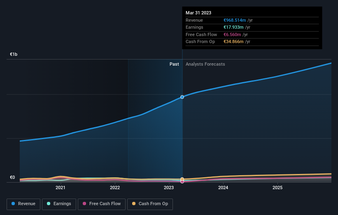This screenshot has height=215, width=338.
Task: Click the €0 y-axis label
Action: point(12,177)
